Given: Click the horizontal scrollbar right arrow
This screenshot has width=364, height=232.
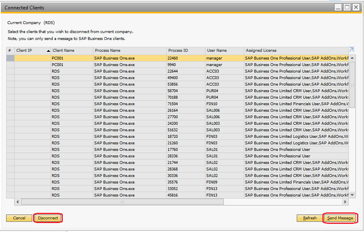Looking at the screenshot, I should coord(345,202).
